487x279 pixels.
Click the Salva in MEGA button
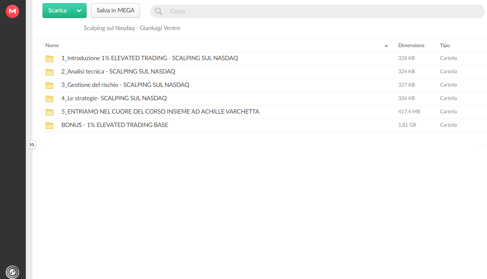[x=115, y=10]
